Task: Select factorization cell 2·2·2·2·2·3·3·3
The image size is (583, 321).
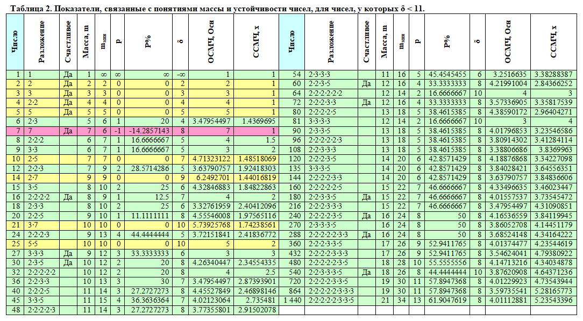Action: coord(331,291)
